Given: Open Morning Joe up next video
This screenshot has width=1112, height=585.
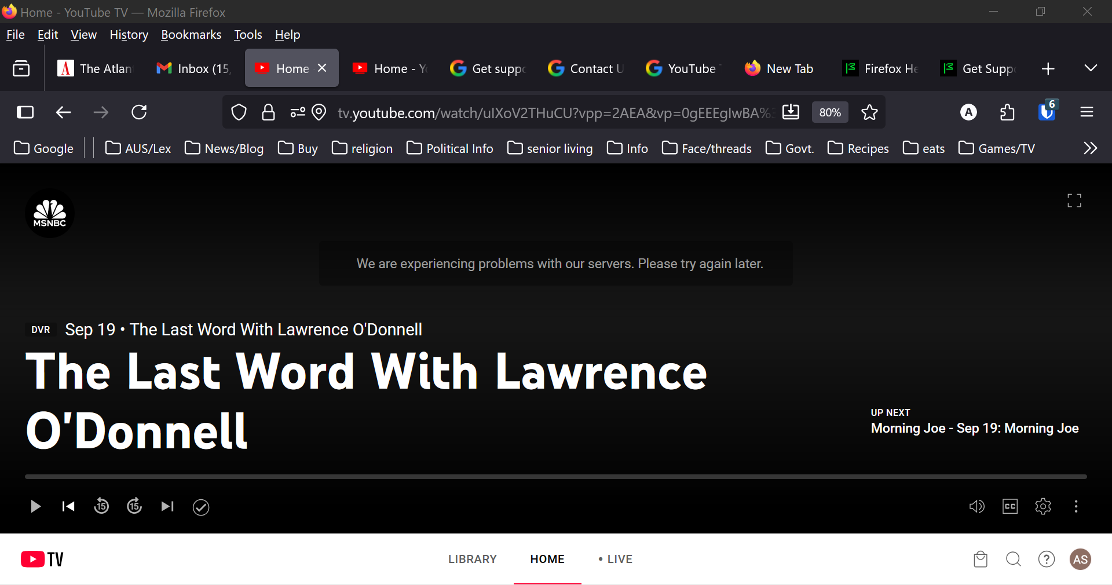Looking at the screenshot, I should [x=975, y=428].
